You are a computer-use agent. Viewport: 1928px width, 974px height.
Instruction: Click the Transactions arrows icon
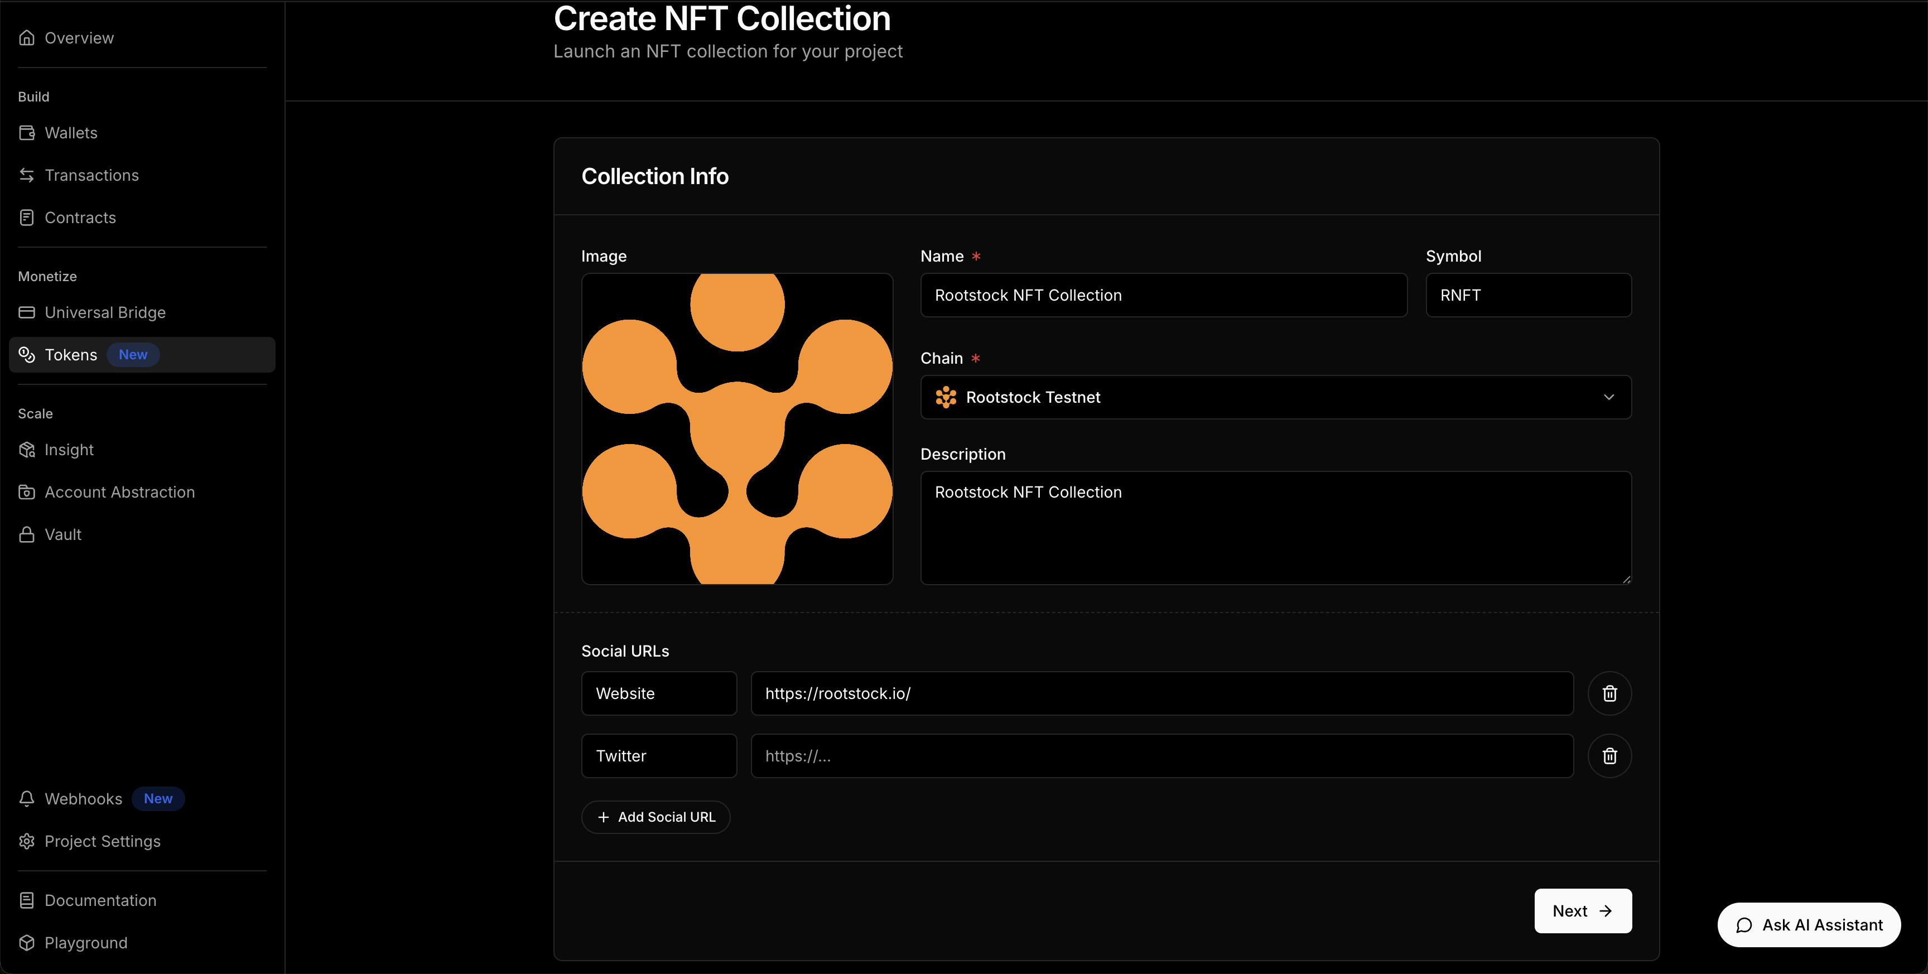pyautogui.click(x=27, y=175)
